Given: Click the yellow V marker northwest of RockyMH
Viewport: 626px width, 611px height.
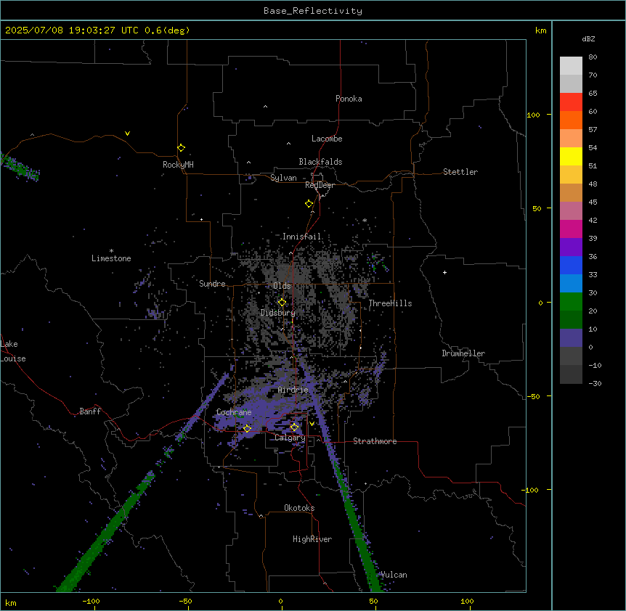Looking at the screenshot, I should (x=127, y=134).
